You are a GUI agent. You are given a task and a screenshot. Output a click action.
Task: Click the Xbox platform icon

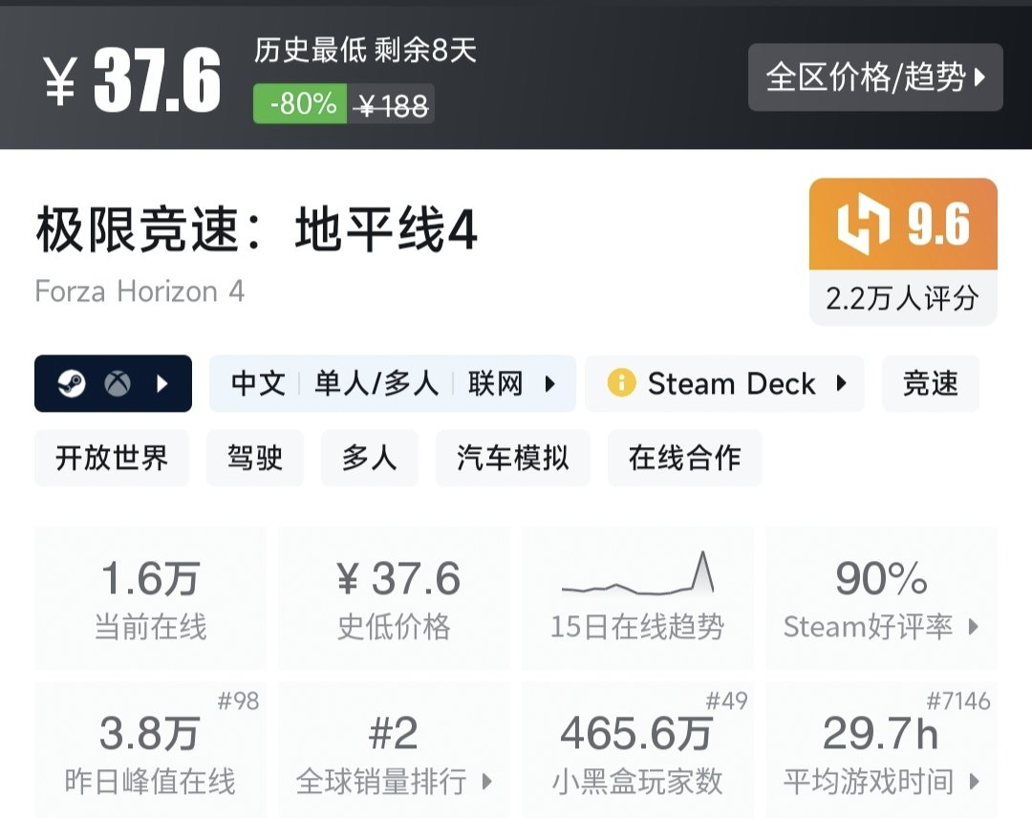[118, 384]
